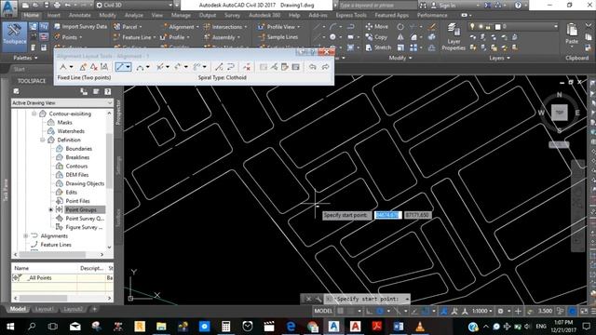Open the Analyze ribbon tab
Image resolution: width=596 pixels, height=335 pixels.
click(x=134, y=15)
